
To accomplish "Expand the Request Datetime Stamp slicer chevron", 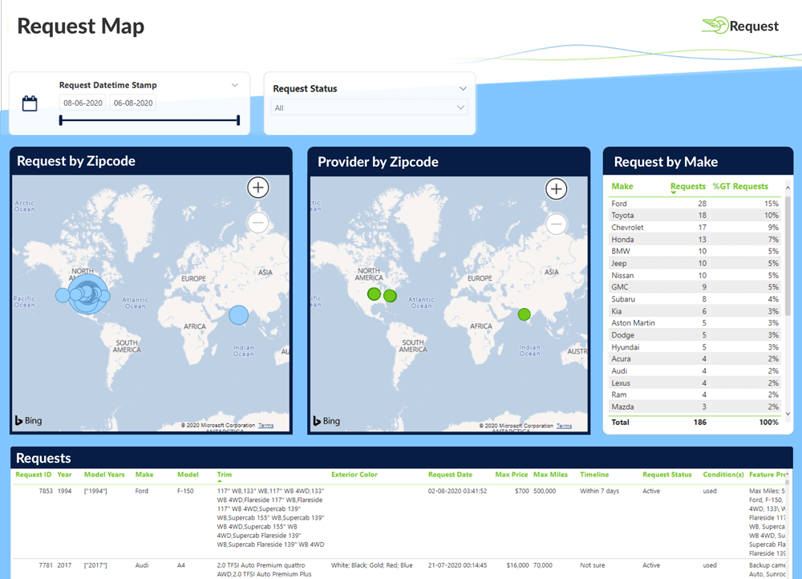I will pyautogui.click(x=234, y=85).
